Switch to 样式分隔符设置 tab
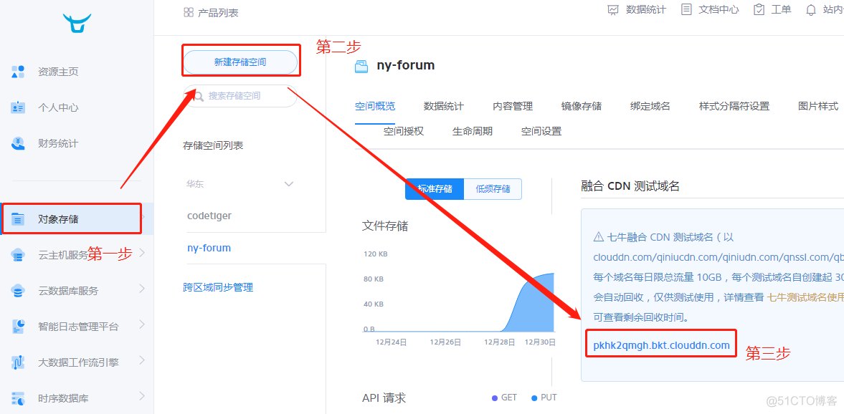 click(734, 107)
